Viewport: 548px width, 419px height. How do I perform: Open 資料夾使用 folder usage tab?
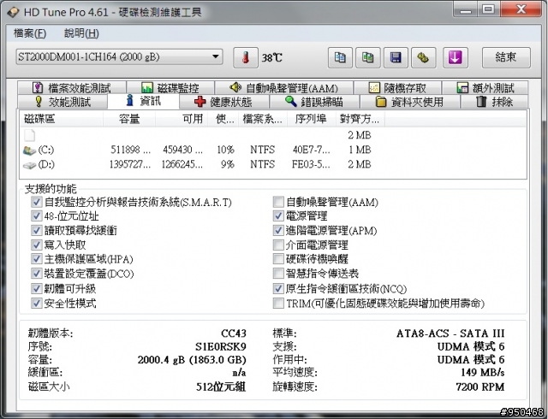[409, 102]
